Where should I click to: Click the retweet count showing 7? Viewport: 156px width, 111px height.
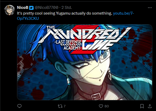point(65,106)
